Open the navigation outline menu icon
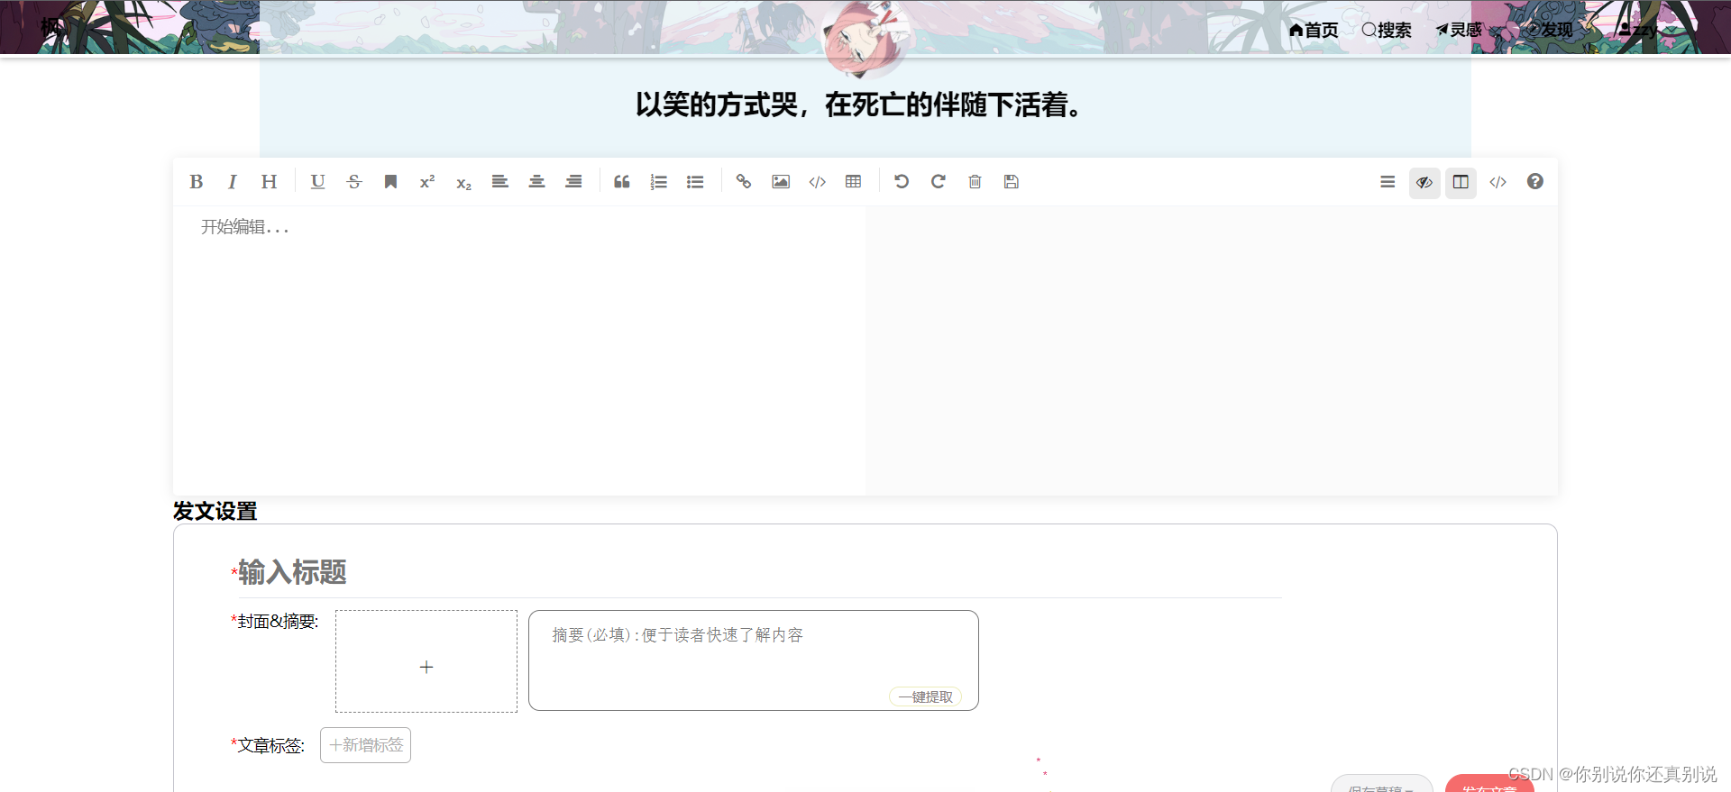The width and height of the screenshot is (1731, 792). coord(1388,182)
